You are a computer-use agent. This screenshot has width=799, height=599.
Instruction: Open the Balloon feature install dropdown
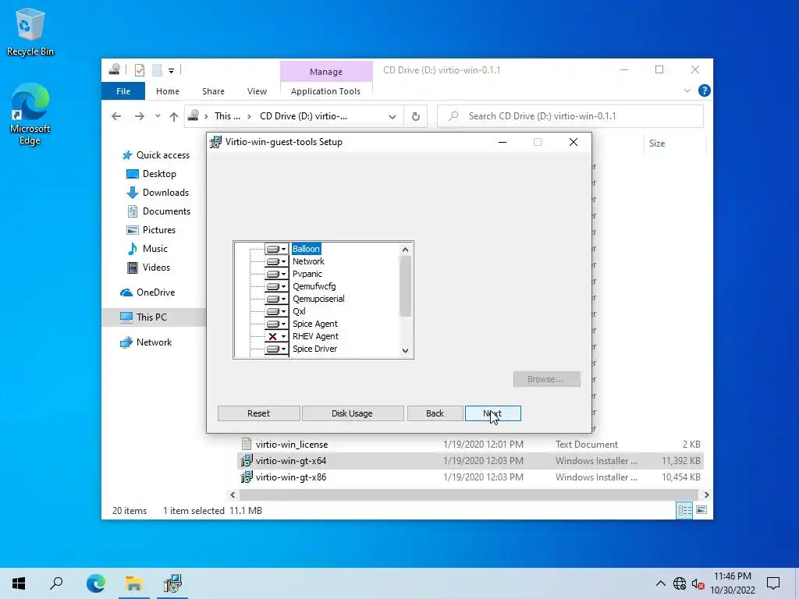[x=277, y=249]
